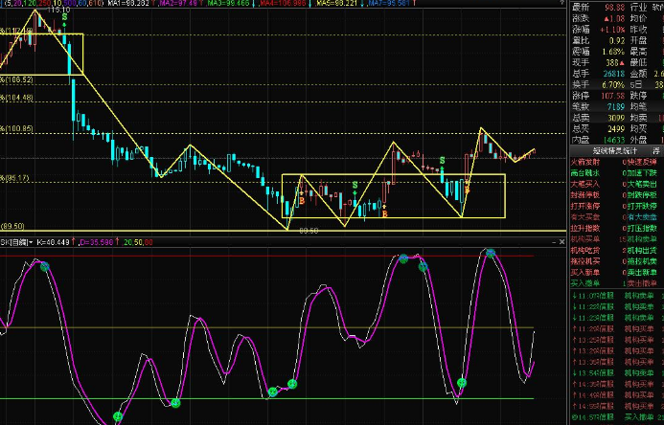This screenshot has height=425, width=664.
Task: Click the down arrow on the 11:22 row
Action: coord(574,306)
